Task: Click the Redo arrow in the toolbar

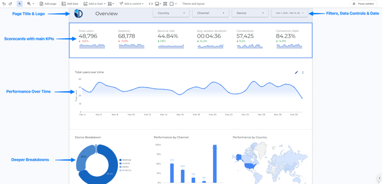Action: click(x=10, y=3)
